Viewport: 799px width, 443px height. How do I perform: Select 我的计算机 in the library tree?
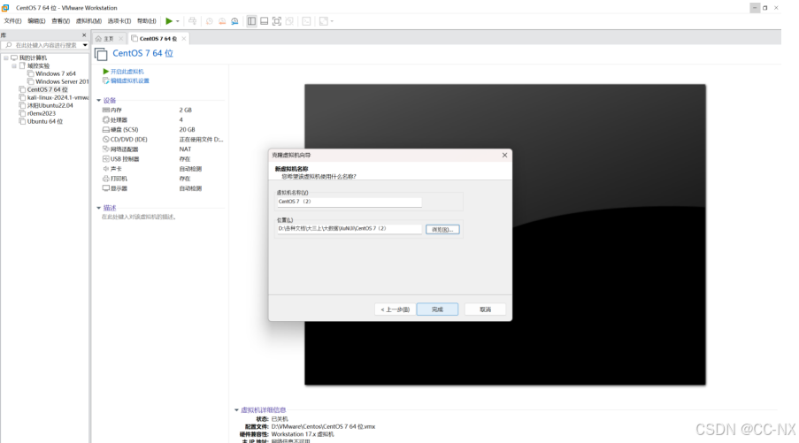pyautogui.click(x=33, y=58)
